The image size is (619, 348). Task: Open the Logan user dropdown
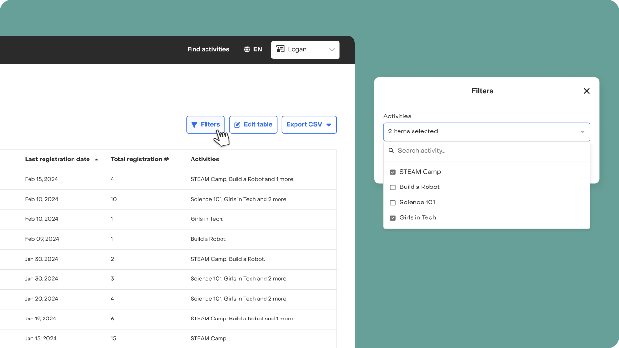[x=305, y=49]
